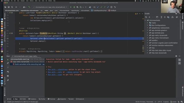Click findById in the breadcrumb
Viewport: 184px width, 103px height.
(x=112, y=11)
